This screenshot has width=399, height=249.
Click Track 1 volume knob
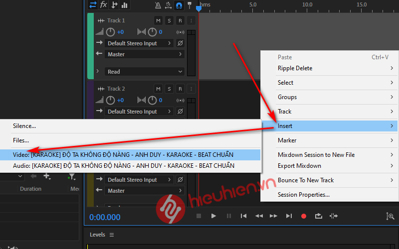pos(110,32)
